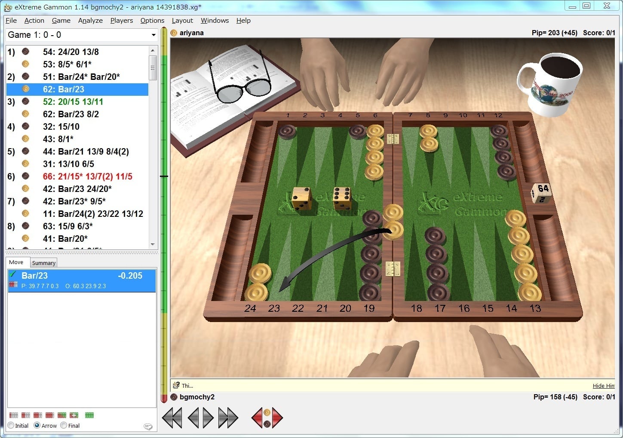Viewport: 623px width, 438px height.
Task: Go to the first move with double-left arrow
Action: tap(172, 418)
